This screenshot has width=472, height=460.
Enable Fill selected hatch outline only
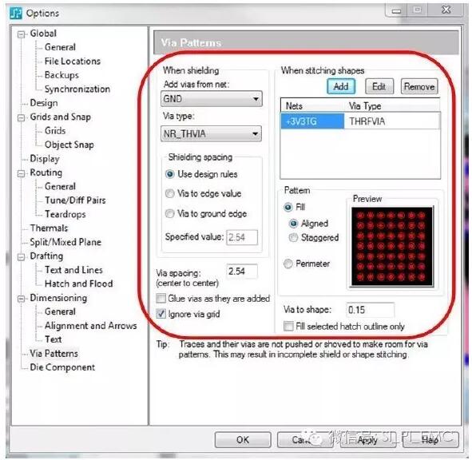click(288, 326)
